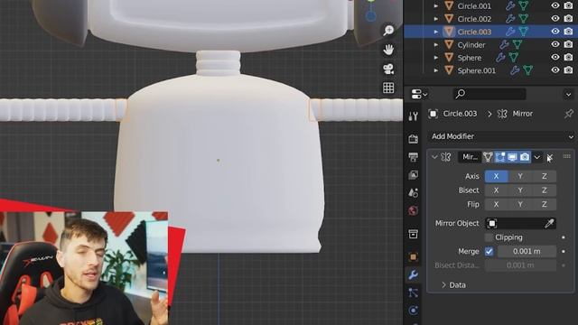Toggle the camera view icon in viewport
The image size is (578, 325).
(388, 69)
